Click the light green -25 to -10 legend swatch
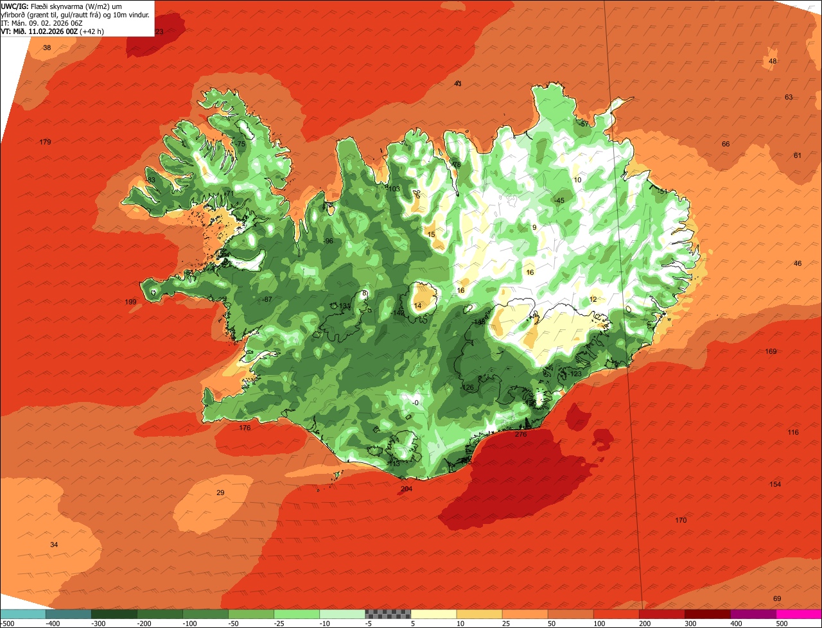822x628 pixels. (297, 614)
